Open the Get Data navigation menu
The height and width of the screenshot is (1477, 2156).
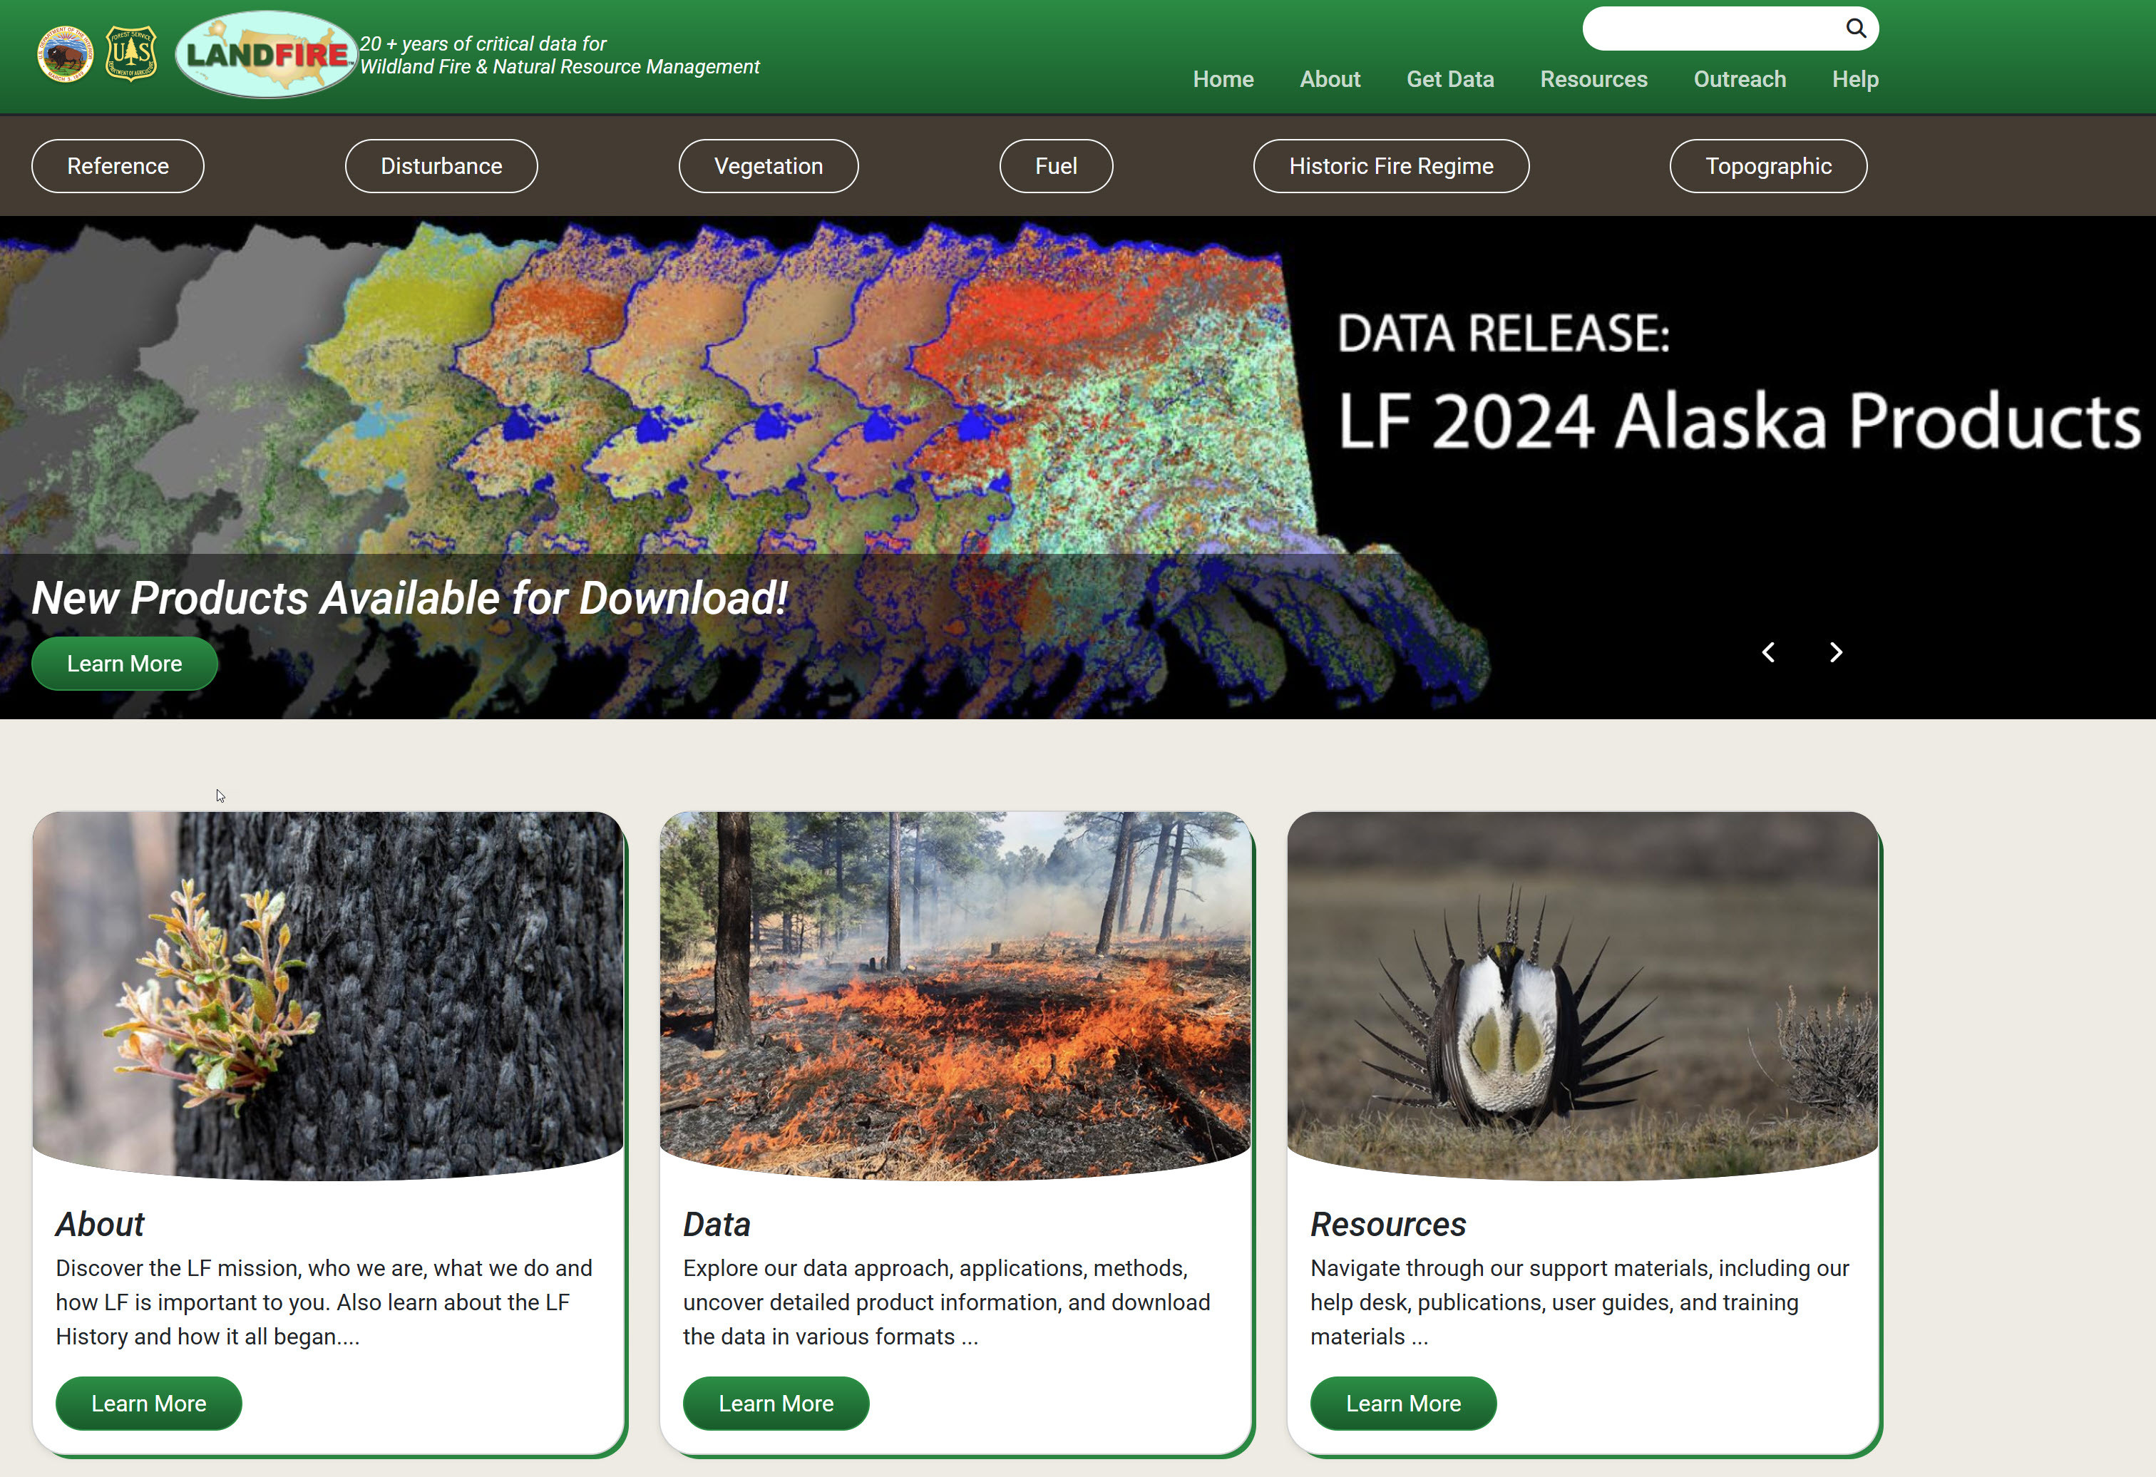coord(1450,79)
